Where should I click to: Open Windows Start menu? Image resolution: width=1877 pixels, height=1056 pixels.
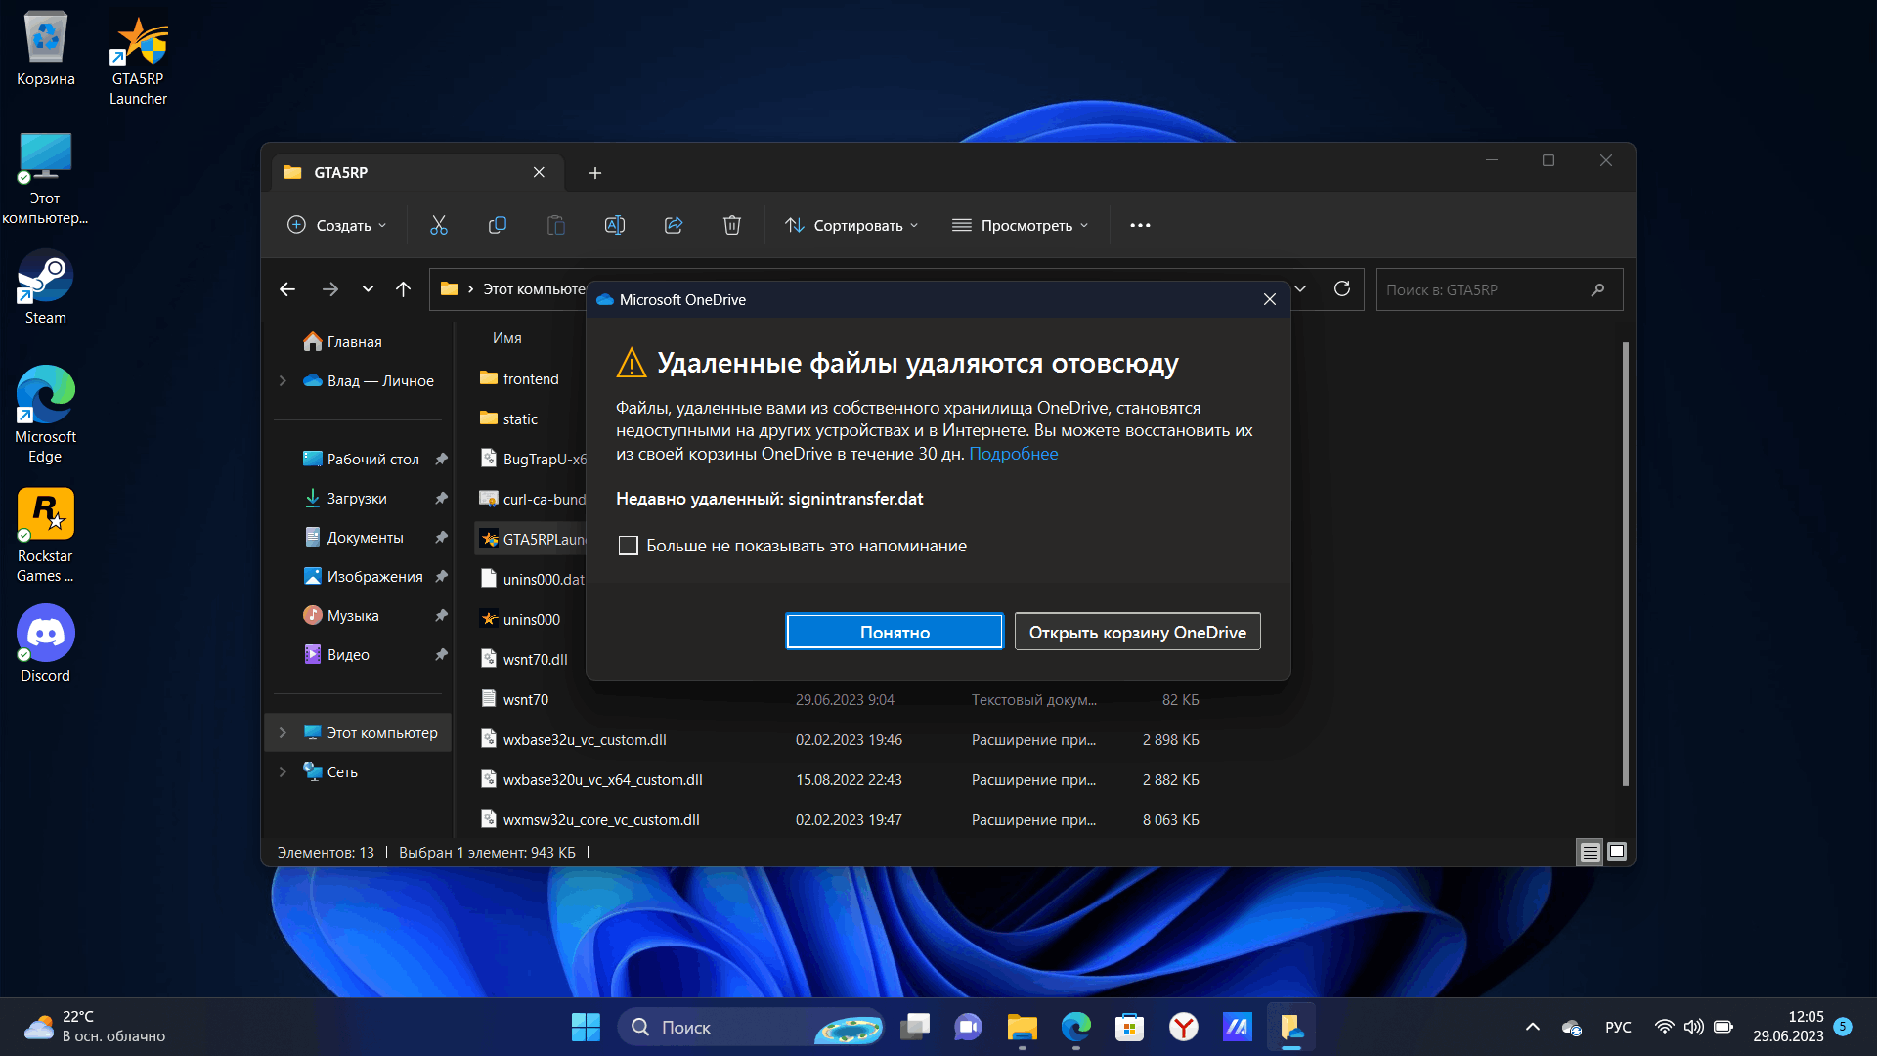586,1027
